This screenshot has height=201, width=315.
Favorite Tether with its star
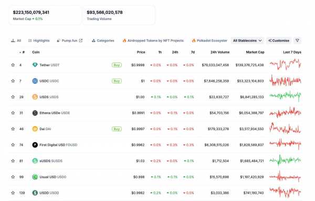coord(13,65)
